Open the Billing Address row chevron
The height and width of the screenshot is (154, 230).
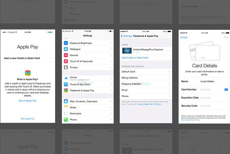tap(169, 78)
